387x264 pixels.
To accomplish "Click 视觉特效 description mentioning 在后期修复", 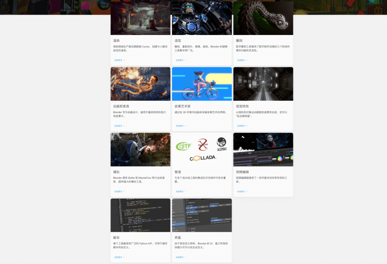I will pyautogui.click(x=262, y=114).
